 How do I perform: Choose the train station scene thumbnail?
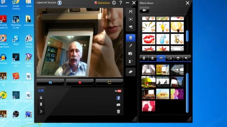[177, 70]
